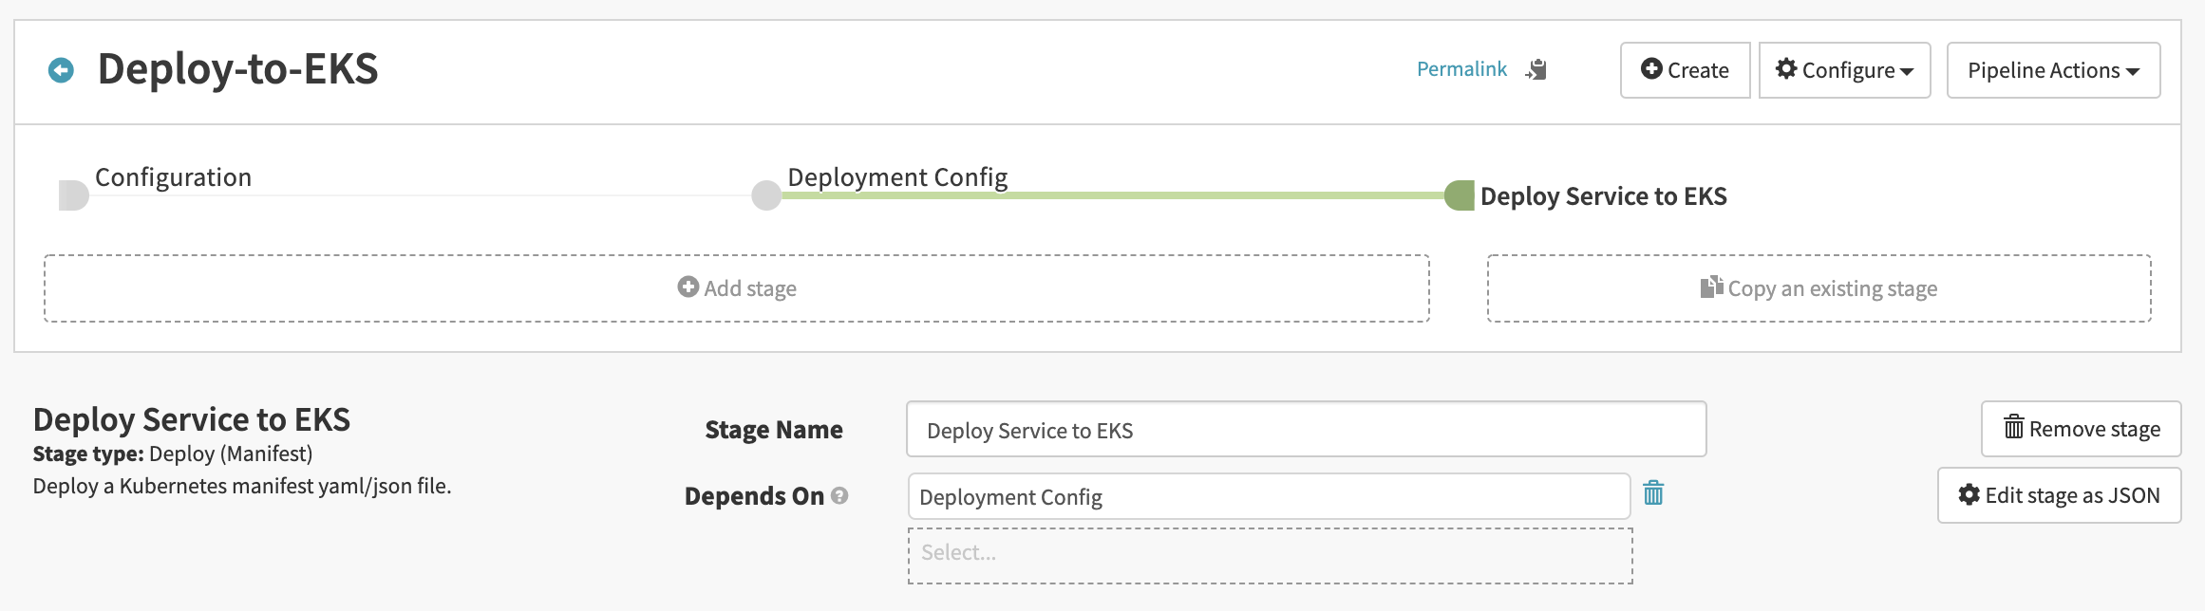
Task: Click the Create pipeline button
Action: 1685,70
